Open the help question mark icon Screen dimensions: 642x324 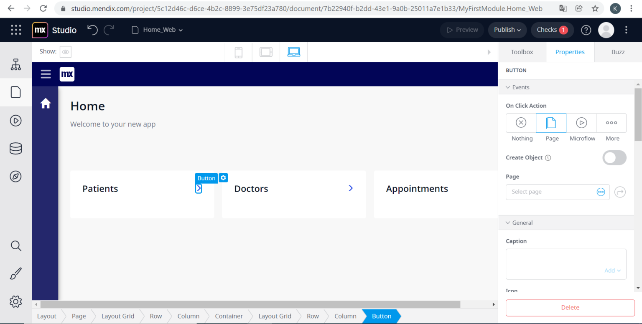point(586,30)
